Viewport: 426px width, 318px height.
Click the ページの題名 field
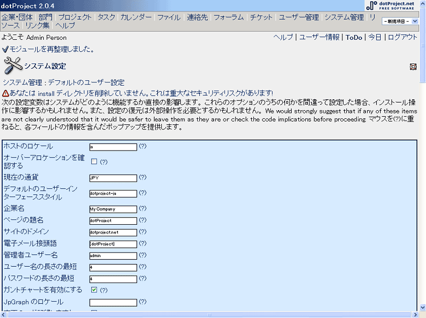click(113, 221)
